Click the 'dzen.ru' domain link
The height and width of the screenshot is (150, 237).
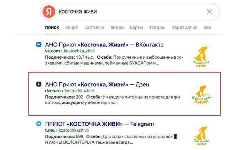pyautogui.click(x=53, y=91)
